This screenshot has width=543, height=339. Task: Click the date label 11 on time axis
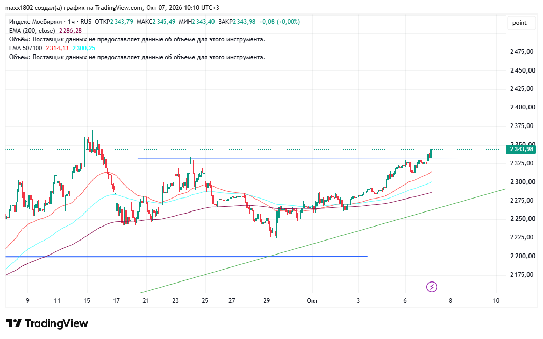tap(57, 301)
